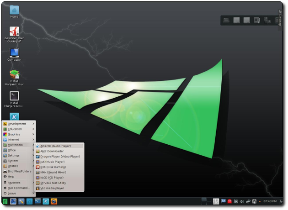Image resolution: width=288 pixels, height=210 pixels.
Task: Click the speaker volume icon in tray
Action: [242, 201]
